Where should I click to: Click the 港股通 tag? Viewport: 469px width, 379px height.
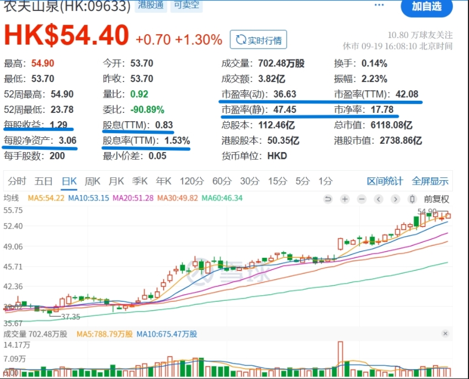point(151,6)
